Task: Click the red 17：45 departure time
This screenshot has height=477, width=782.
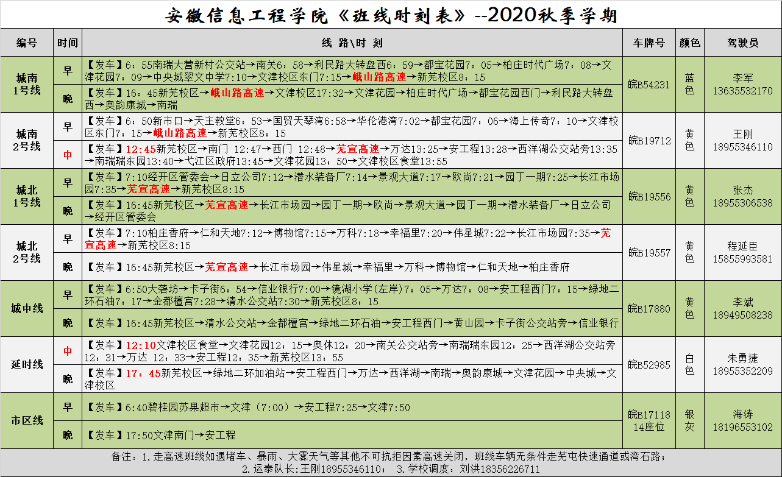Action: coord(143,373)
